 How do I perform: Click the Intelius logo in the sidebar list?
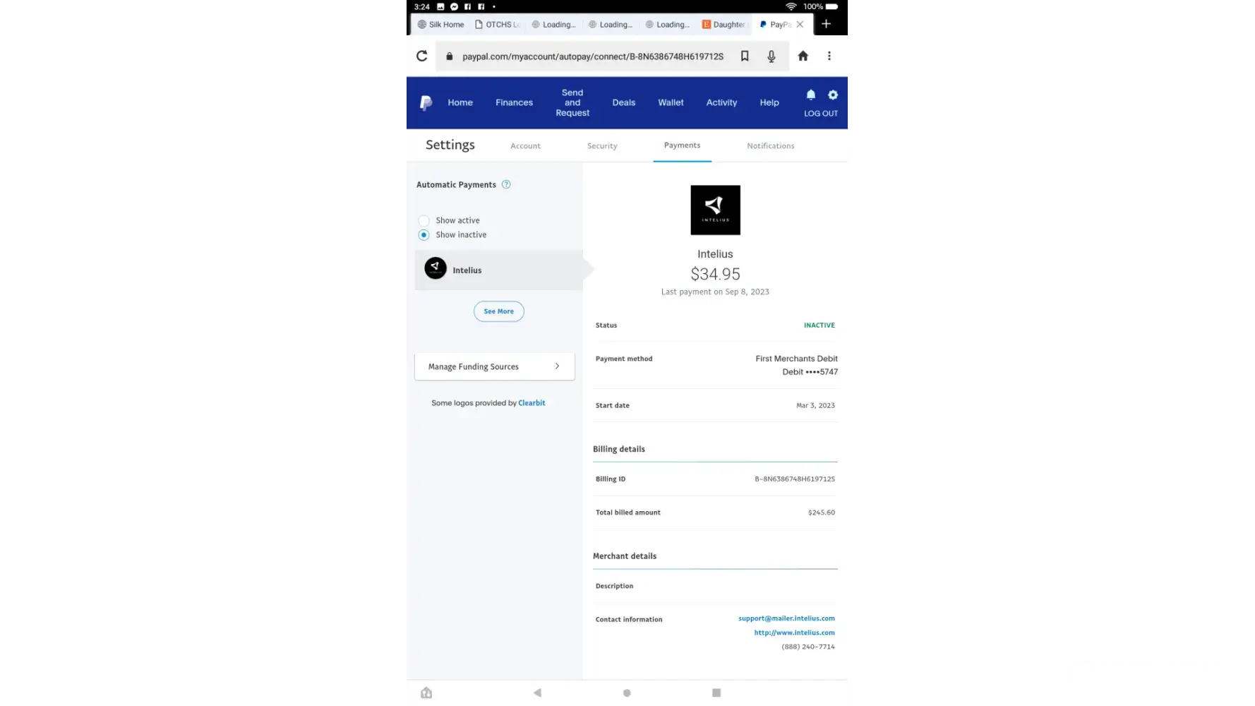point(436,268)
